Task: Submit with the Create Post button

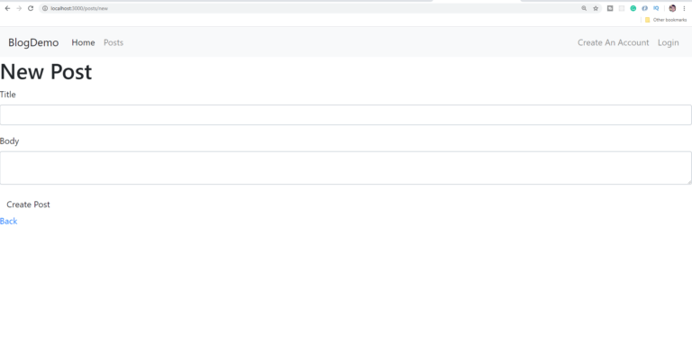Action: 28,205
